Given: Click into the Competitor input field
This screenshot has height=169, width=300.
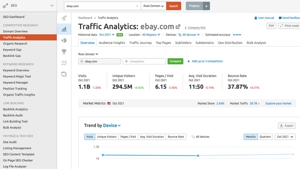Looking at the screenshot, I should tap(144, 61).
